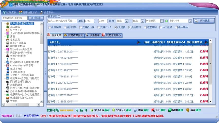Open the first 信用 任意 dropdown

point(126,21)
